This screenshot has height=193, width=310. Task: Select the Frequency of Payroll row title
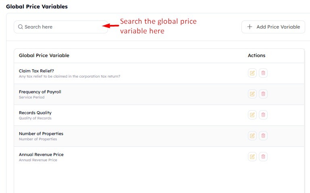[x=40, y=92]
